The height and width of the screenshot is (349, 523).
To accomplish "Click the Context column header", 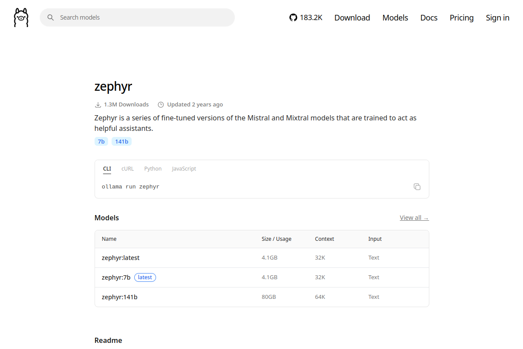I will click(x=325, y=239).
